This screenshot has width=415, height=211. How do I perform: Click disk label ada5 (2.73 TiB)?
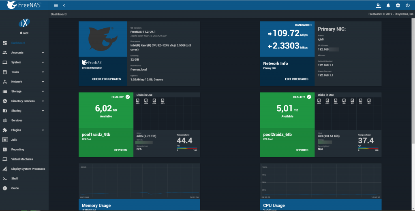coord(146,136)
